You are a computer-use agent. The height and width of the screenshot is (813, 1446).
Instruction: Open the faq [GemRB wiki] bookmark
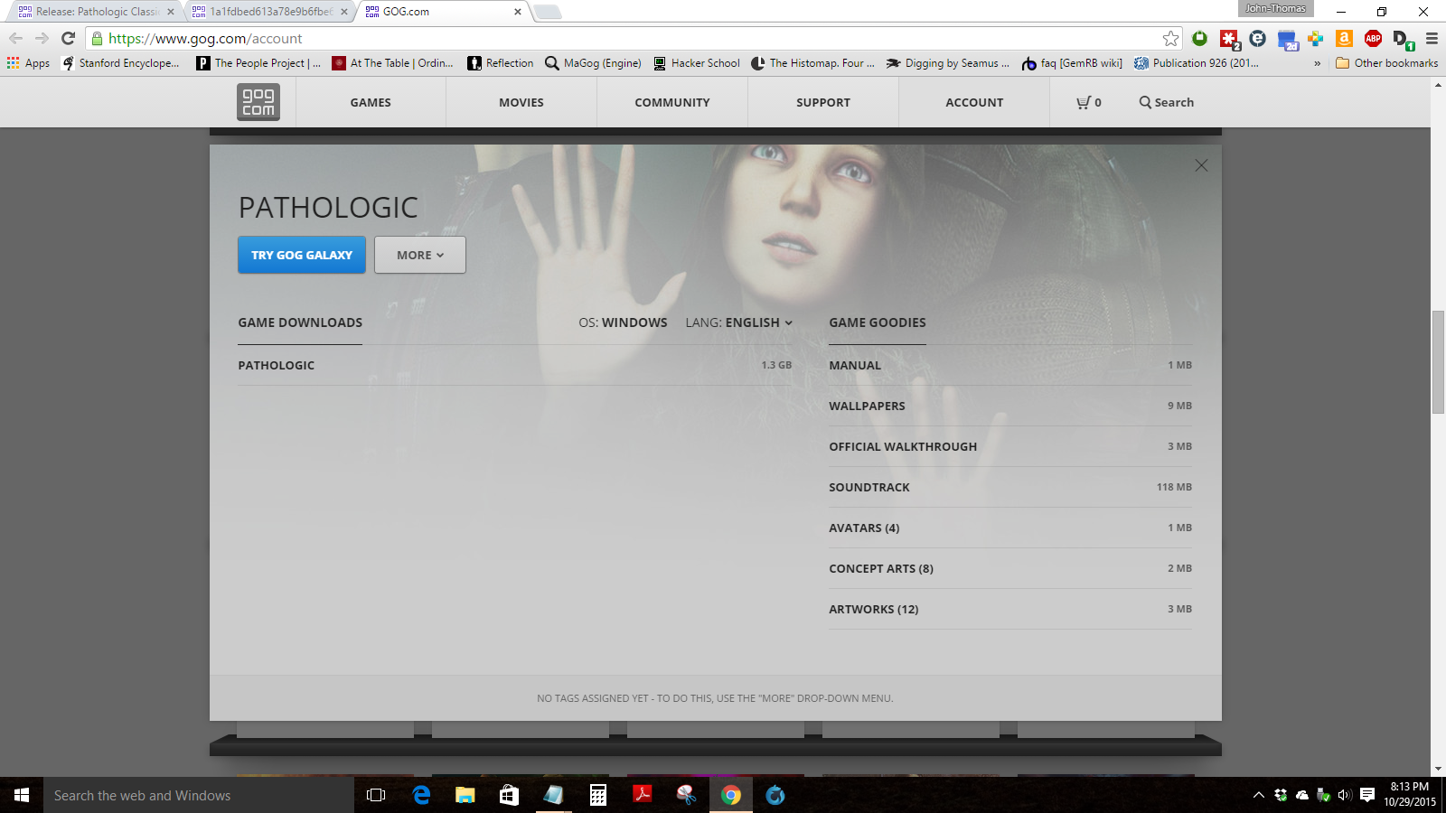(x=1072, y=63)
